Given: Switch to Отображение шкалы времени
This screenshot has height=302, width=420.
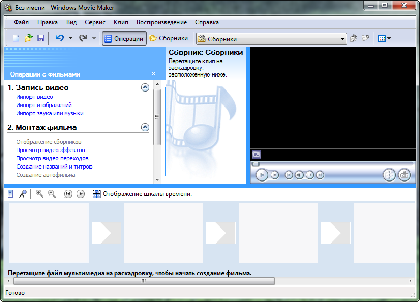Looking at the screenshot, I should (x=142, y=194).
